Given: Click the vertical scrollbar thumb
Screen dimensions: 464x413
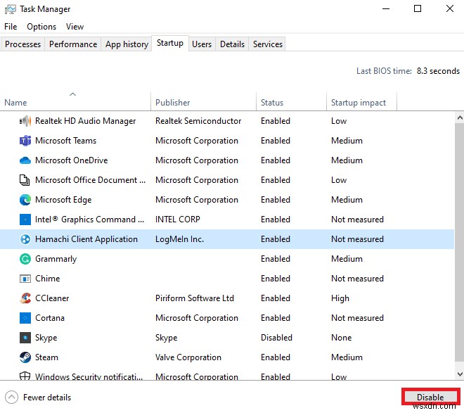Looking at the screenshot, I should [x=460, y=242].
